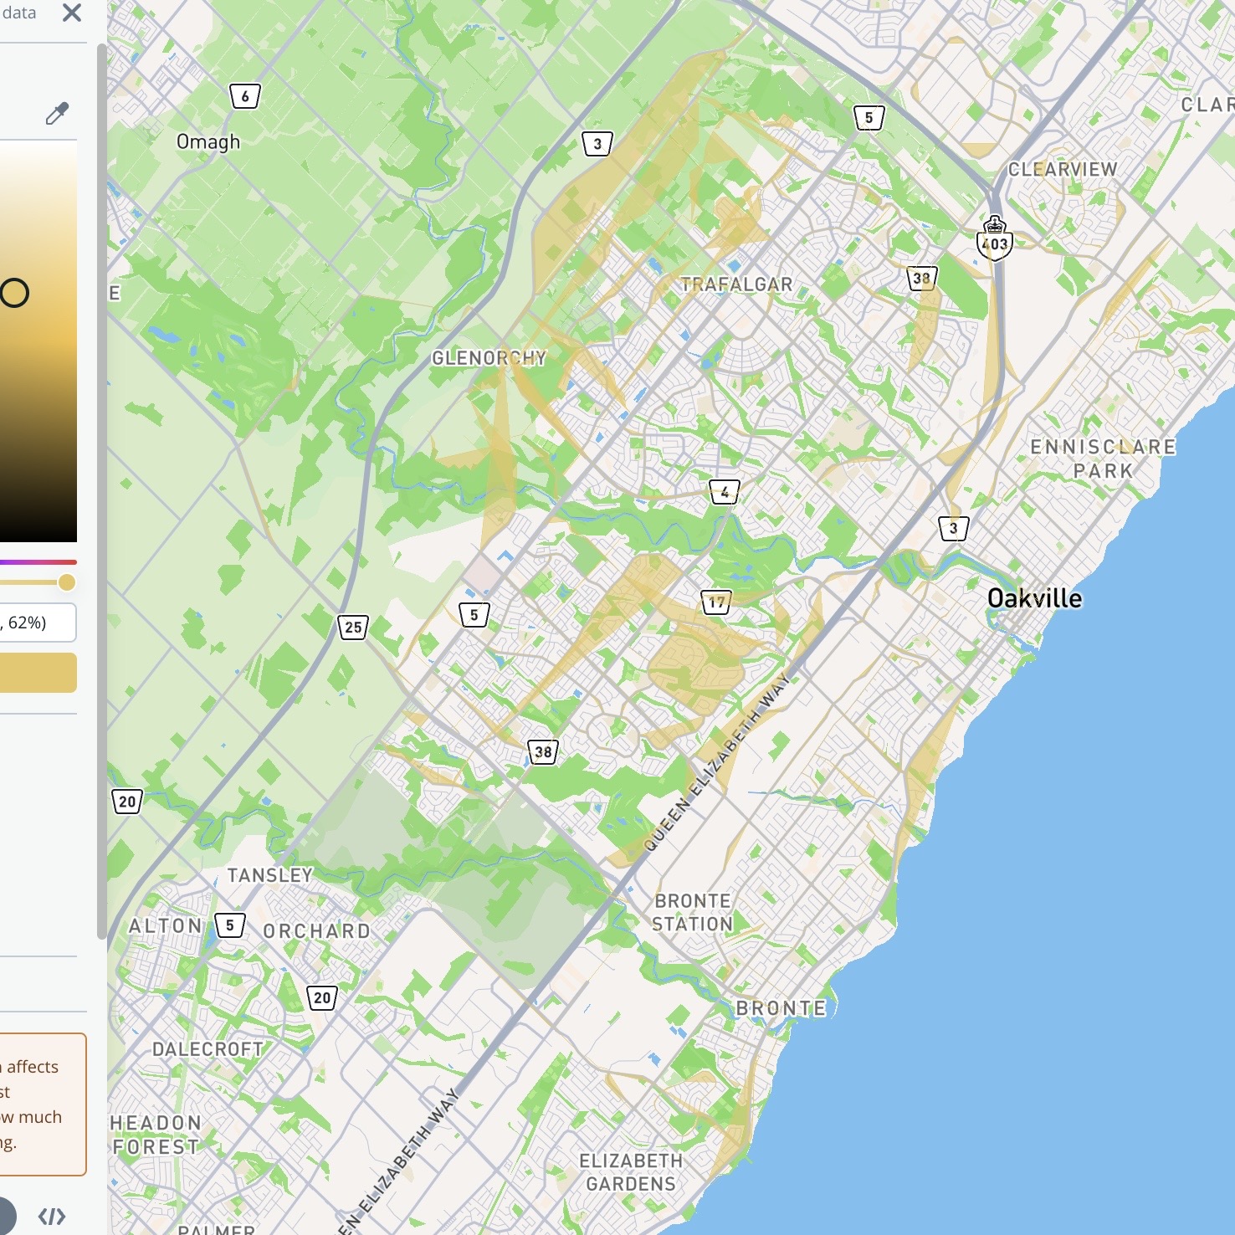Click the route 17 shield near Oakville
This screenshot has width=1235, height=1235.
[715, 601]
